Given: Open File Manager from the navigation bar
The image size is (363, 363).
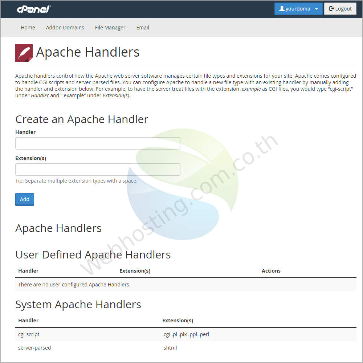Looking at the screenshot, I should point(110,27).
